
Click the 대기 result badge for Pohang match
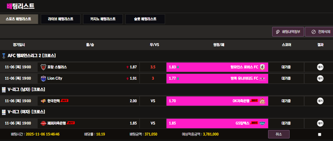(320, 67)
